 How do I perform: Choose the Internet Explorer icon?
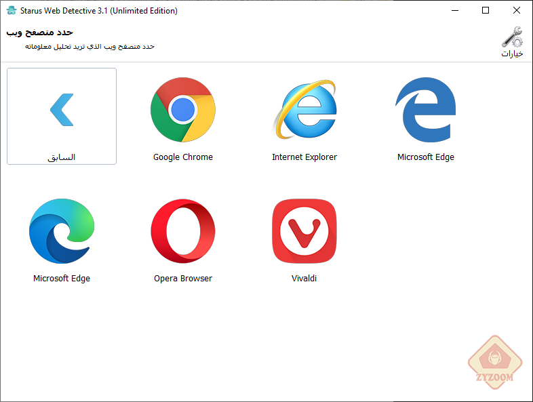(x=304, y=109)
